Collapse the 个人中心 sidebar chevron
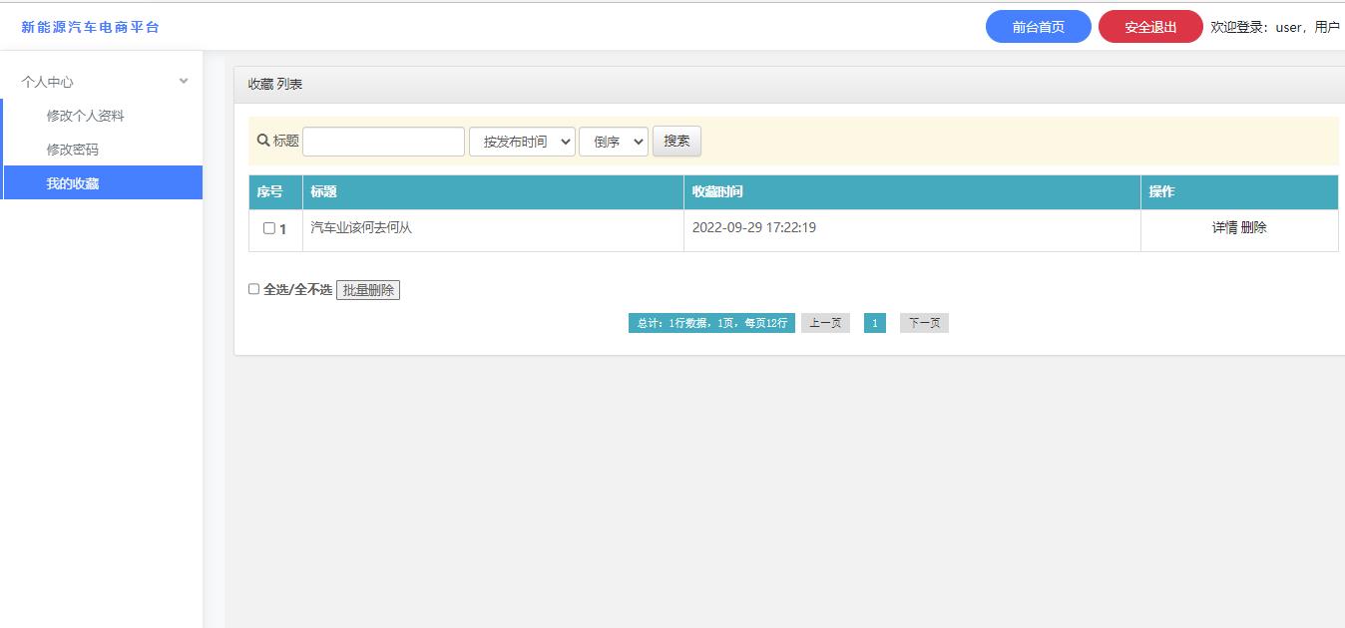1345x628 pixels. coord(184,82)
